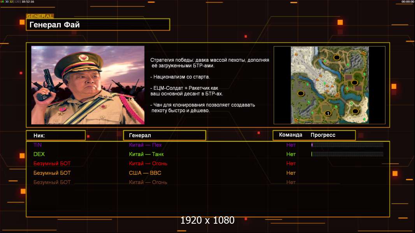Choose the bottom-right sandy start position circle
The height and width of the screenshot is (233, 415).
(355, 111)
